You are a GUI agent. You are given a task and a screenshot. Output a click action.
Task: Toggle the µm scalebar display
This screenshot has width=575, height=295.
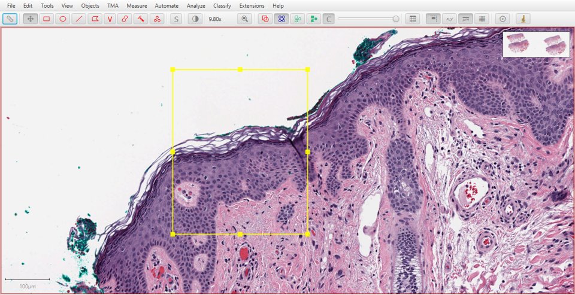(466, 19)
